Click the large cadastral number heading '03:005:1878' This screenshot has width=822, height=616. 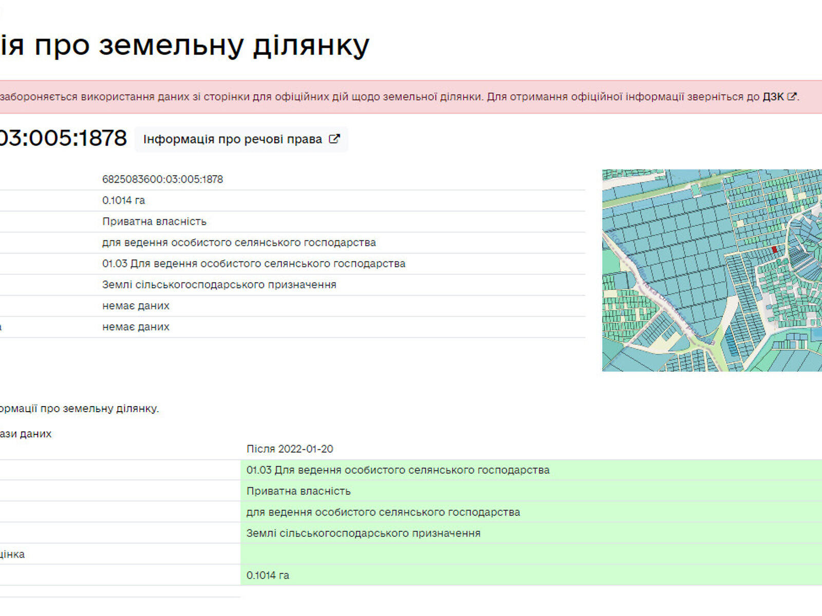[x=63, y=138]
